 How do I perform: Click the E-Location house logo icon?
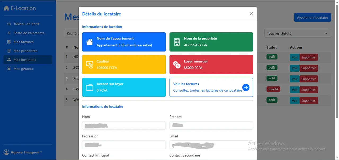point(6,8)
